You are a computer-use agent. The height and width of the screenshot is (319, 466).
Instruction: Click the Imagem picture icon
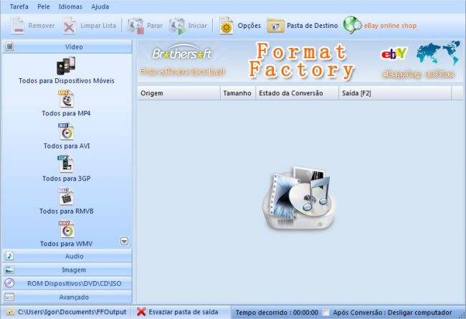tap(9, 270)
